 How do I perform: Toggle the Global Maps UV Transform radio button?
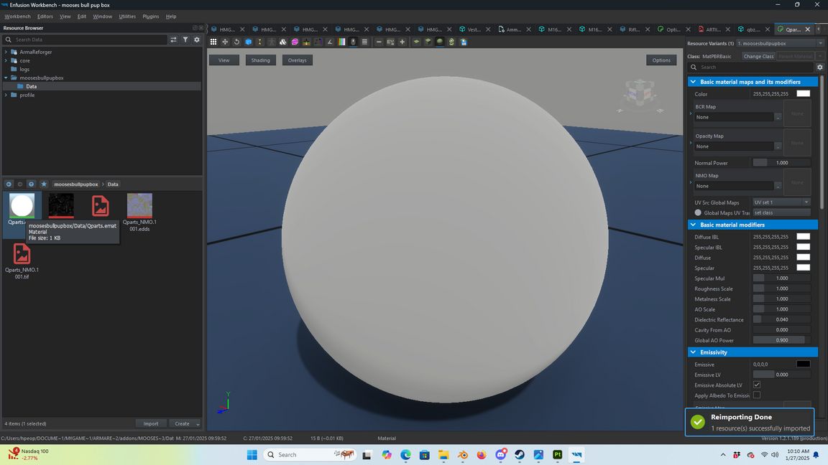[698, 212]
